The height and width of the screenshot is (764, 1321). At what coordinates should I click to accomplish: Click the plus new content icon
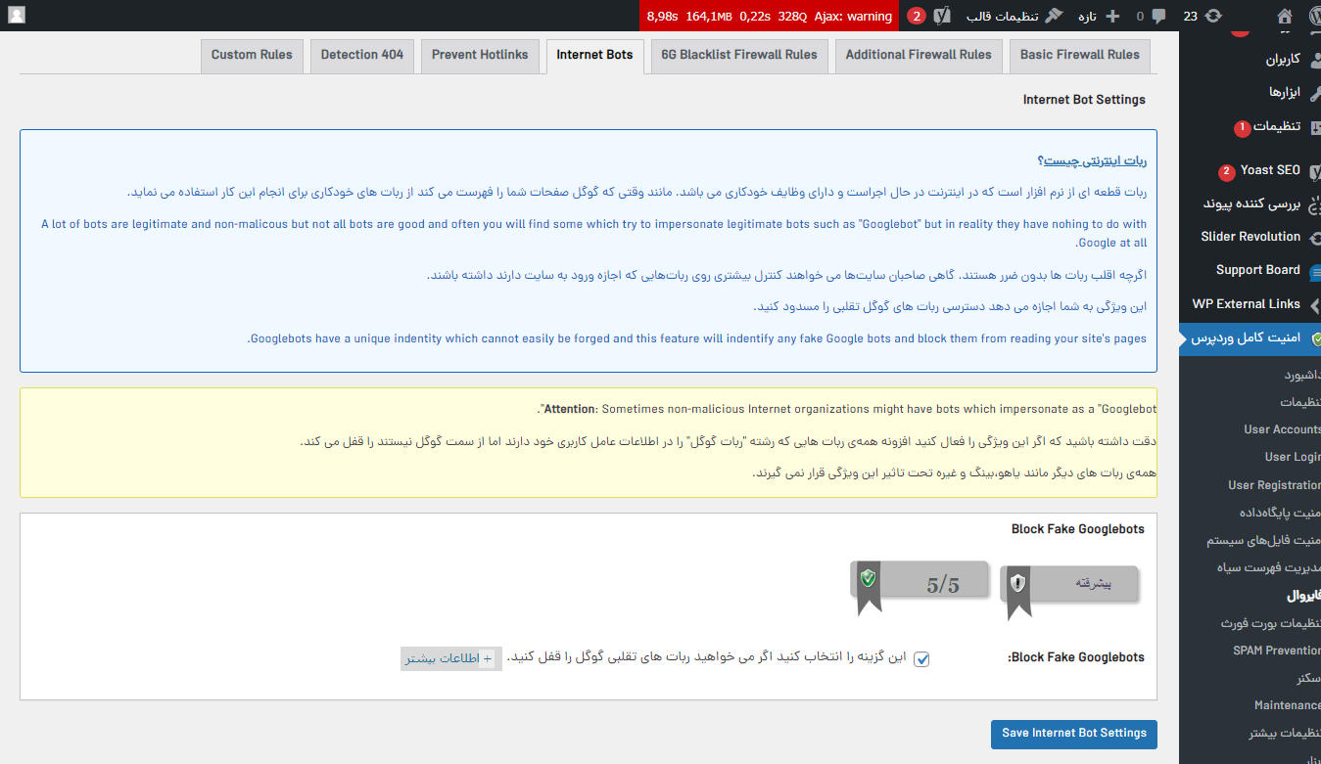point(1111,16)
